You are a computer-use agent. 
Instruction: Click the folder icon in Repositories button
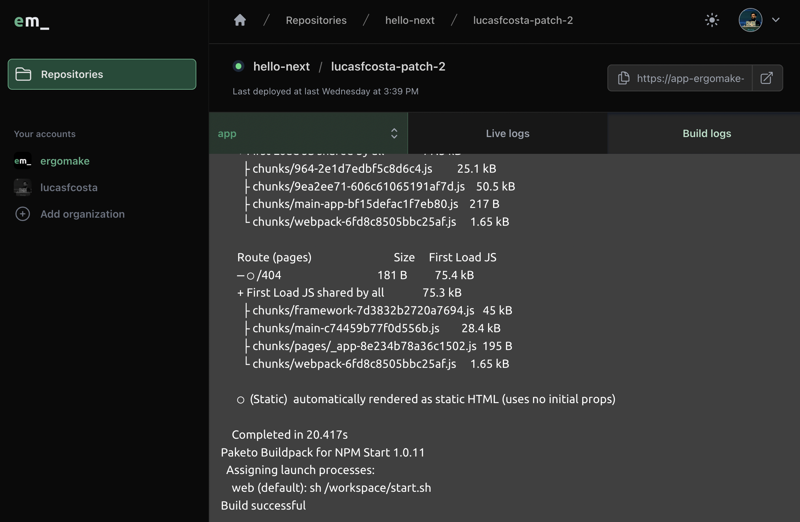23,74
